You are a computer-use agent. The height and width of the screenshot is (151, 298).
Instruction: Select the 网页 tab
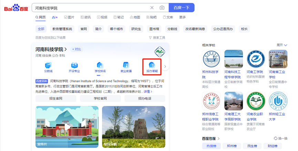click(41, 17)
